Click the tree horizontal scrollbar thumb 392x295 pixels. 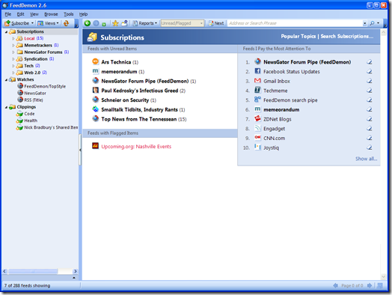pyautogui.click(x=33, y=271)
